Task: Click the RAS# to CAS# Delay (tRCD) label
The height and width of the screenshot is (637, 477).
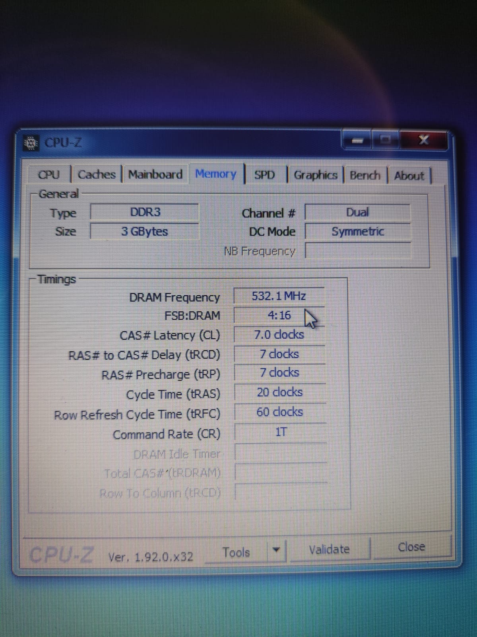Action: click(x=144, y=355)
